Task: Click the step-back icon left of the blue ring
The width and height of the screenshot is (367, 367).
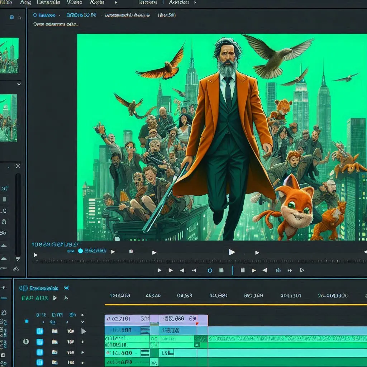Action: (194, 270)
